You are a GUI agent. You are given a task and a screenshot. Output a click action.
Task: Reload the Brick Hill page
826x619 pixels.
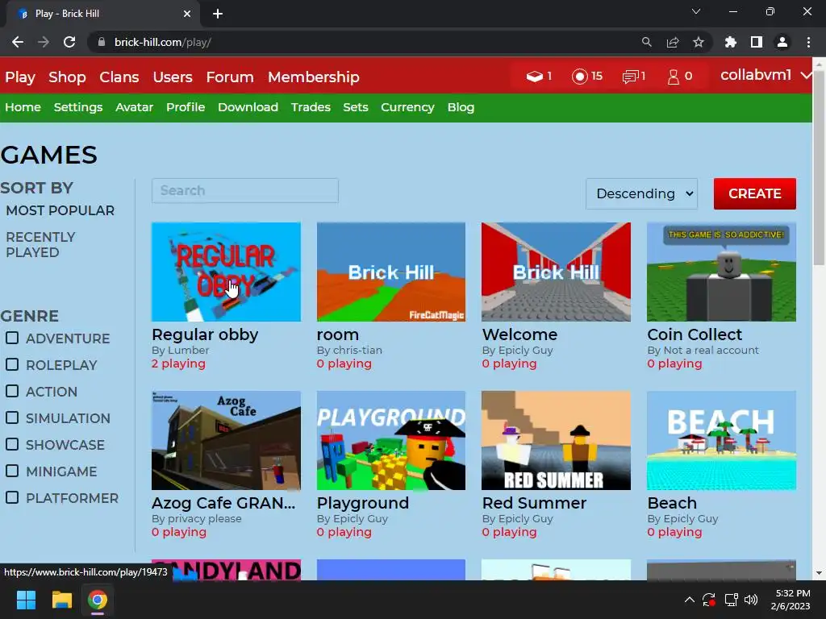(x=69, y=42)
